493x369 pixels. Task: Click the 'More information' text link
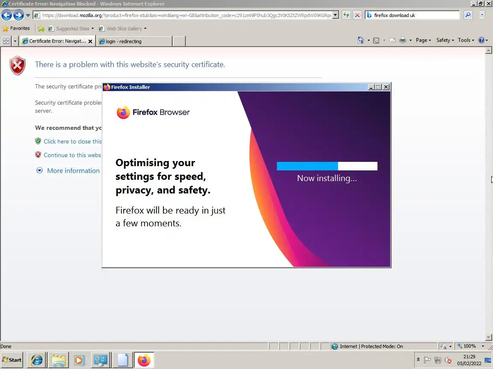(x=73, y=170)
